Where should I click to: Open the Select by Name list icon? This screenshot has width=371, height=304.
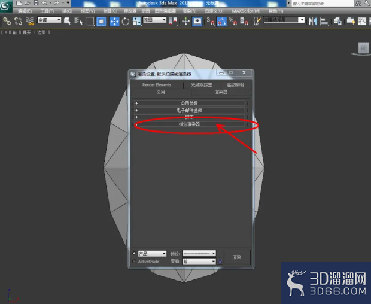78,22
